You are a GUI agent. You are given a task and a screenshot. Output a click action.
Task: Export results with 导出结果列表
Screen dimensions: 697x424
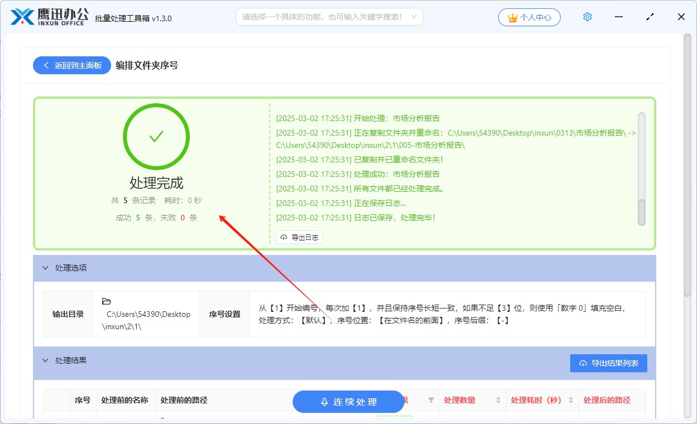[608, 363]
